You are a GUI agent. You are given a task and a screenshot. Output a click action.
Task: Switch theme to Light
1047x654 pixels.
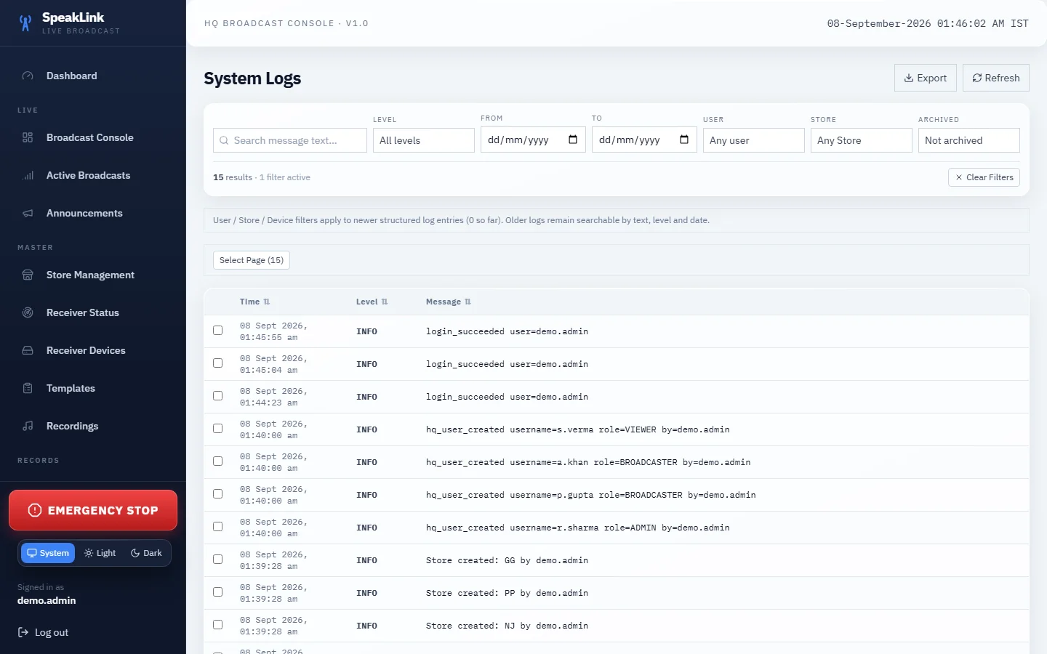click(x=100, y=553)
